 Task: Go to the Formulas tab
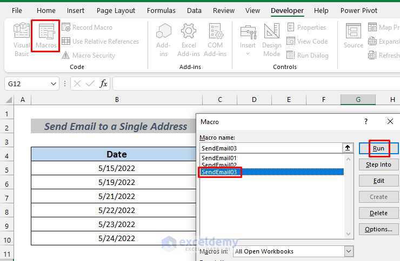(x=161, y=10)
